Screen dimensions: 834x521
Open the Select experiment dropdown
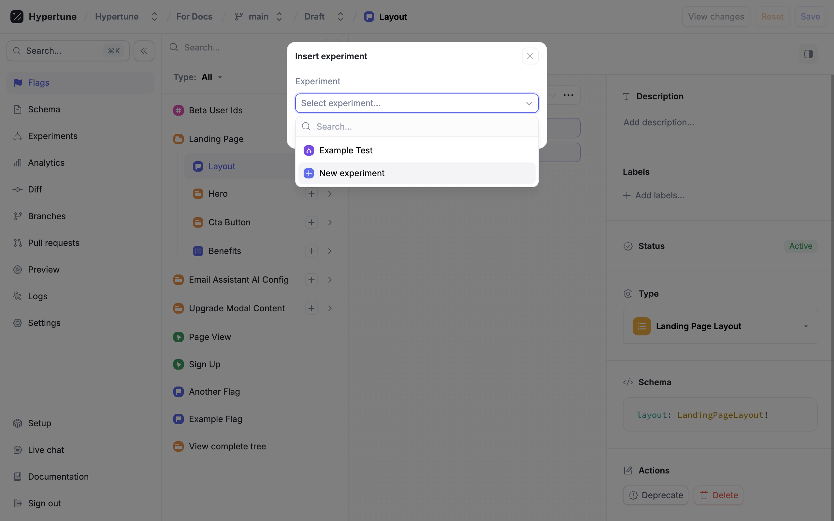click(417, 103)
